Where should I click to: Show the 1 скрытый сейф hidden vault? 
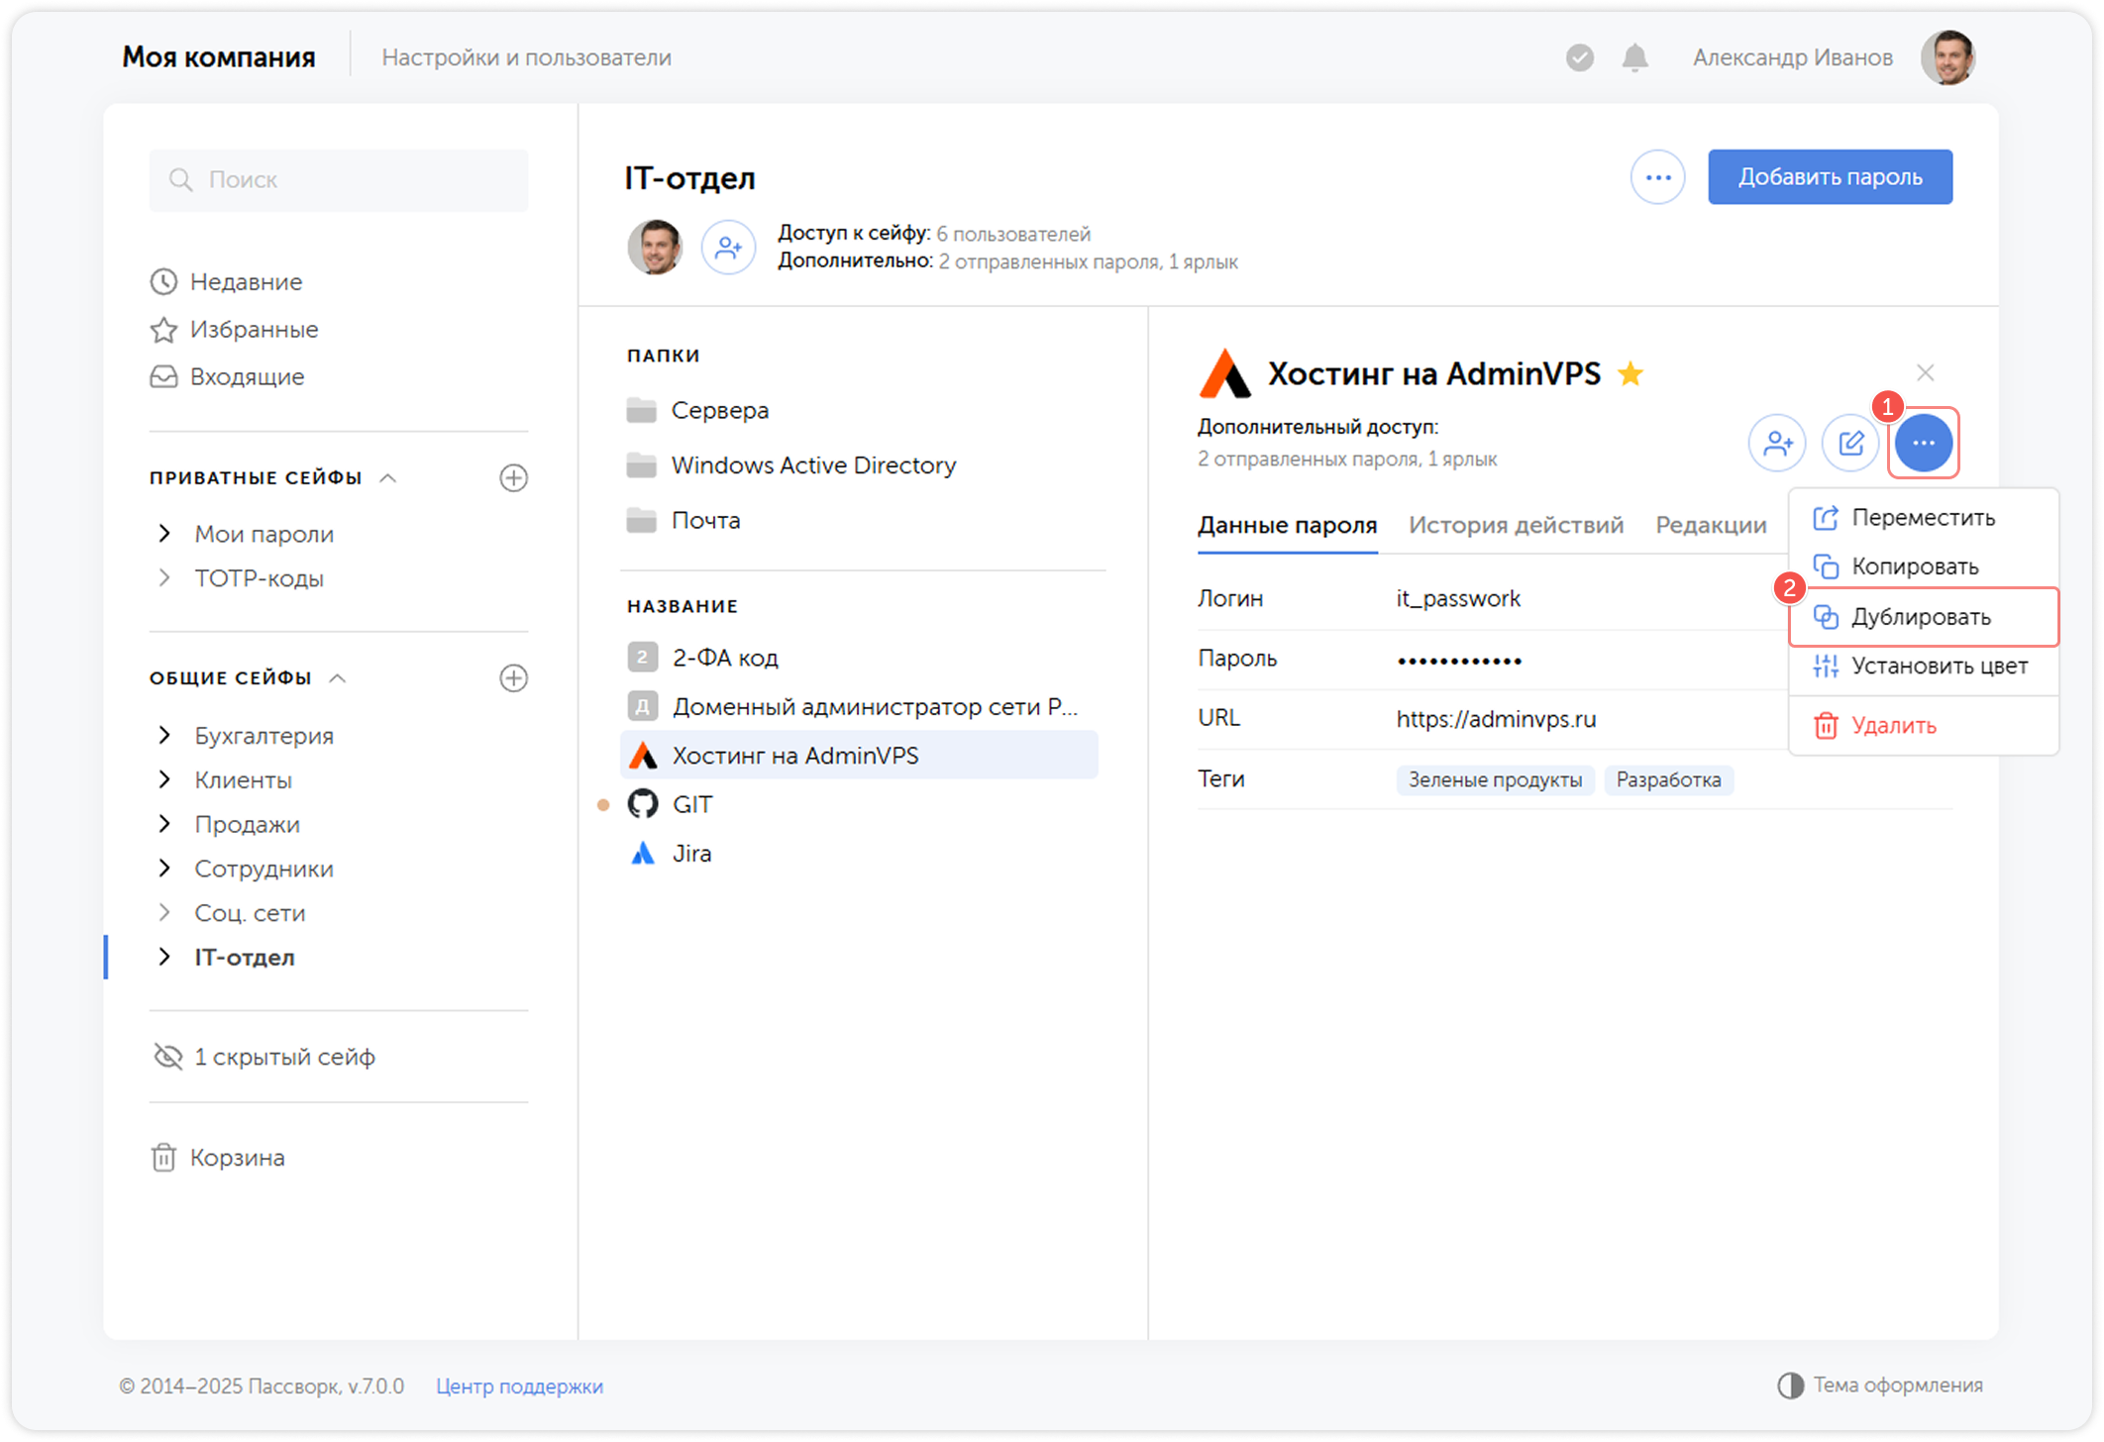264,1057
